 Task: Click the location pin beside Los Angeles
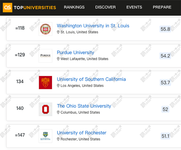point(58,85)
